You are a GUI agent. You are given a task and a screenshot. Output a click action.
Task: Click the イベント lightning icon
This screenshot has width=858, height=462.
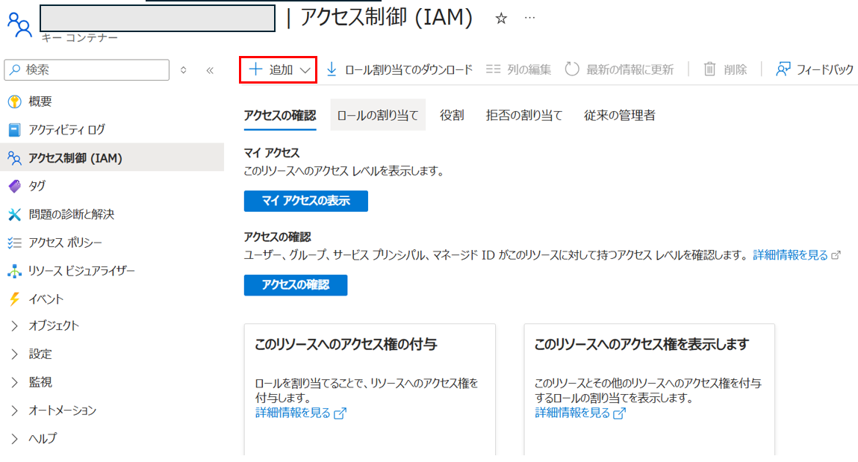pyautogui.click(x=15, y=299)
